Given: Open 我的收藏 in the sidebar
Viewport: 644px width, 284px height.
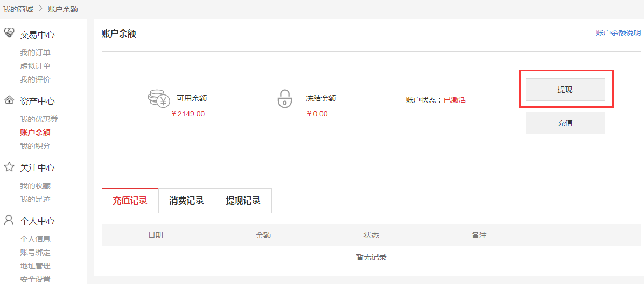Looking at the screenshot, I should (35, 186).
